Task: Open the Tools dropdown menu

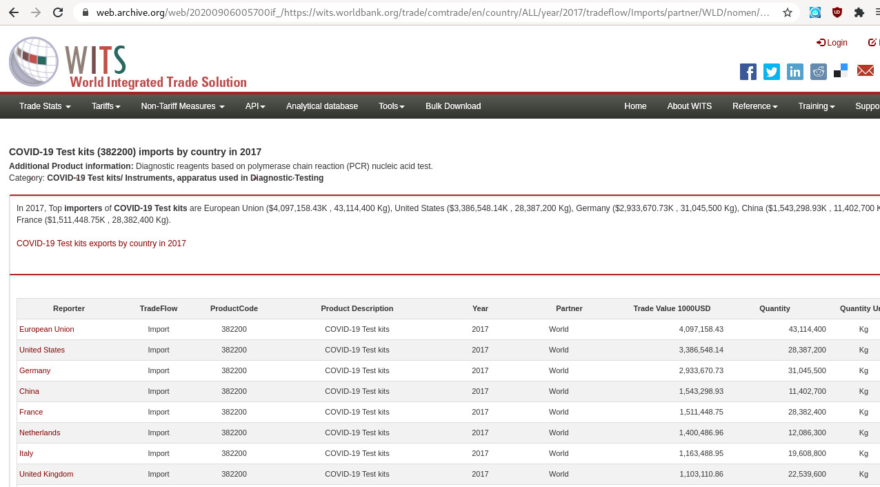Action: pyautogui.click(x=391, y=106)
